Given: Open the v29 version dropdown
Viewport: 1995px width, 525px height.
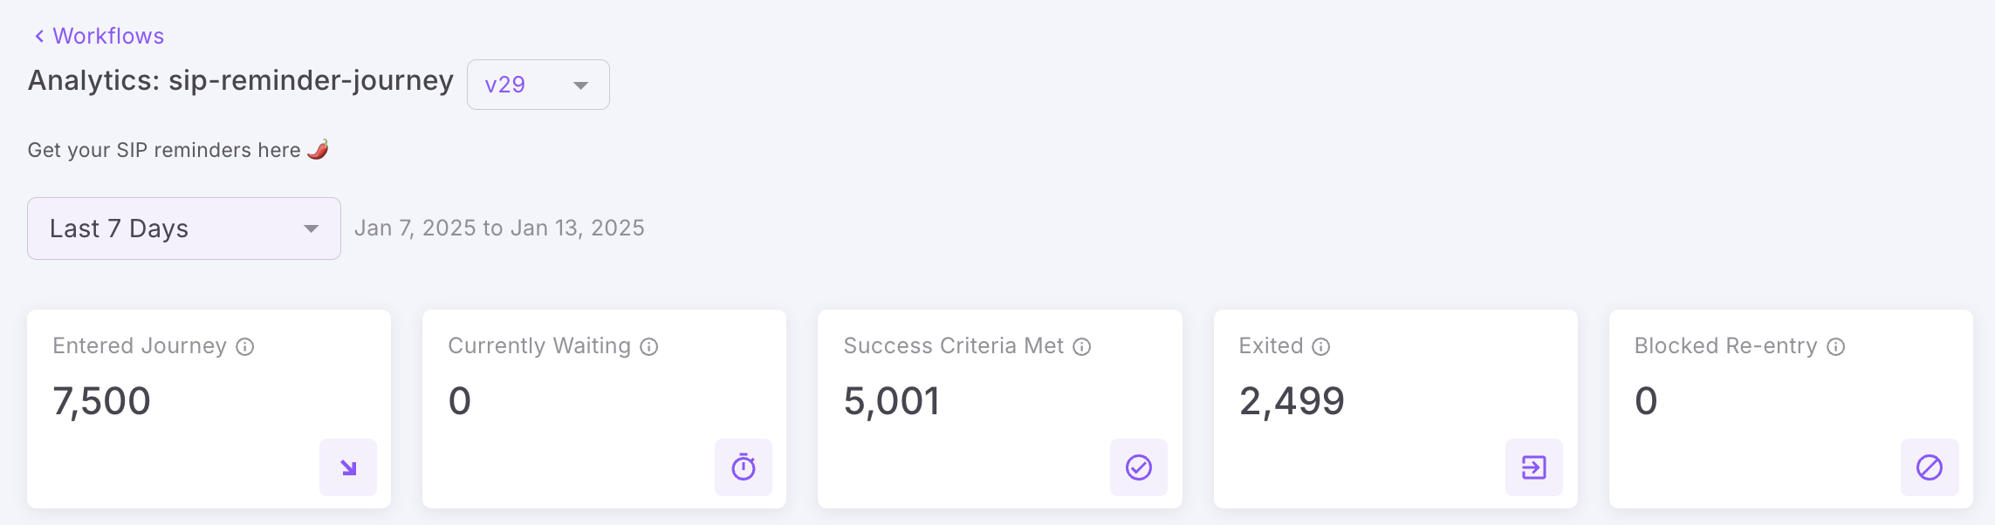Looking at the screenshot, I should coord(538,85).
